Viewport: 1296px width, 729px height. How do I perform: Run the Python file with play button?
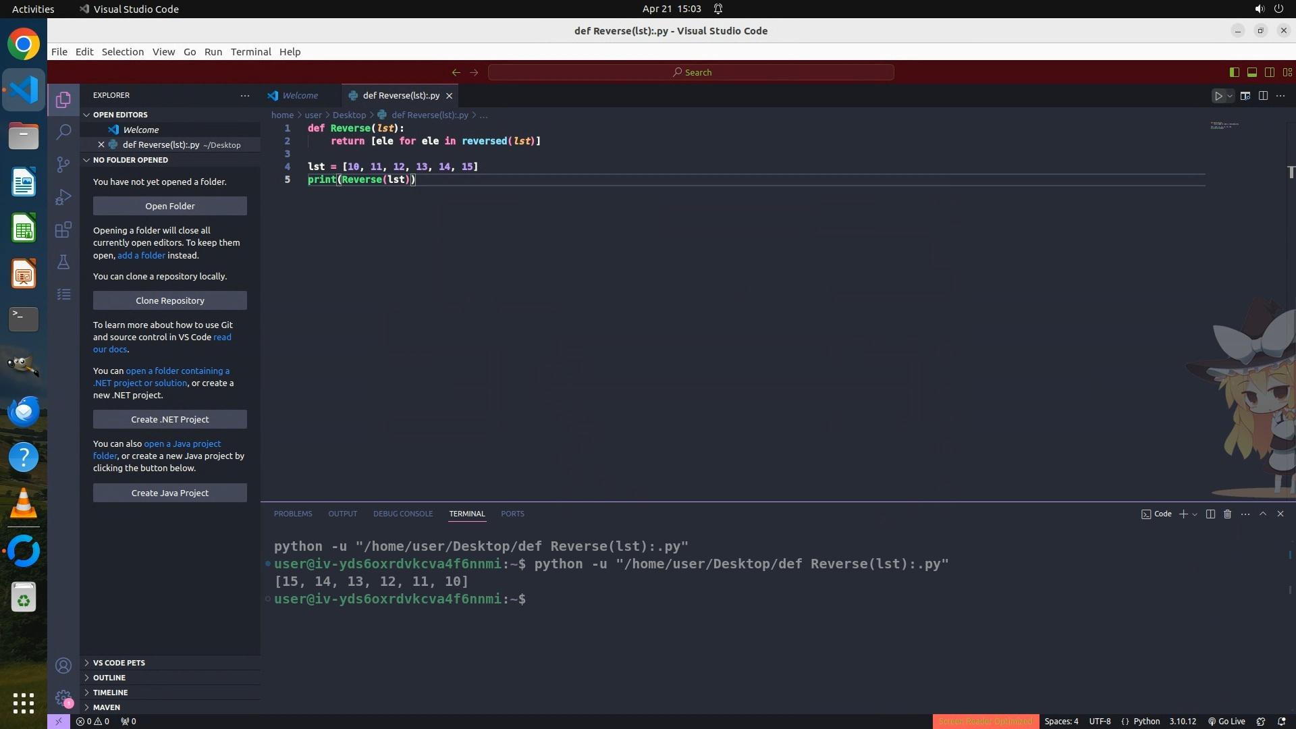click(1218, 96)
